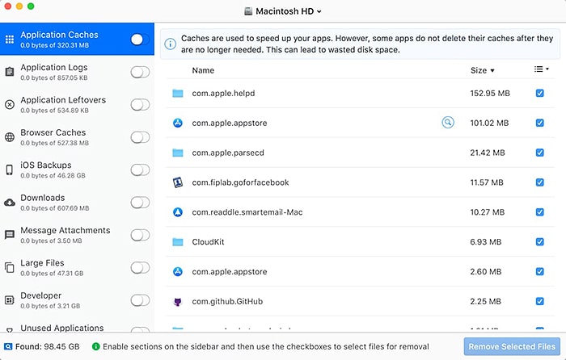Uncheck the 2.60 MB com.apple.appstore checkbox
Viewport: 566px width, 360px height.
[539, 271]
